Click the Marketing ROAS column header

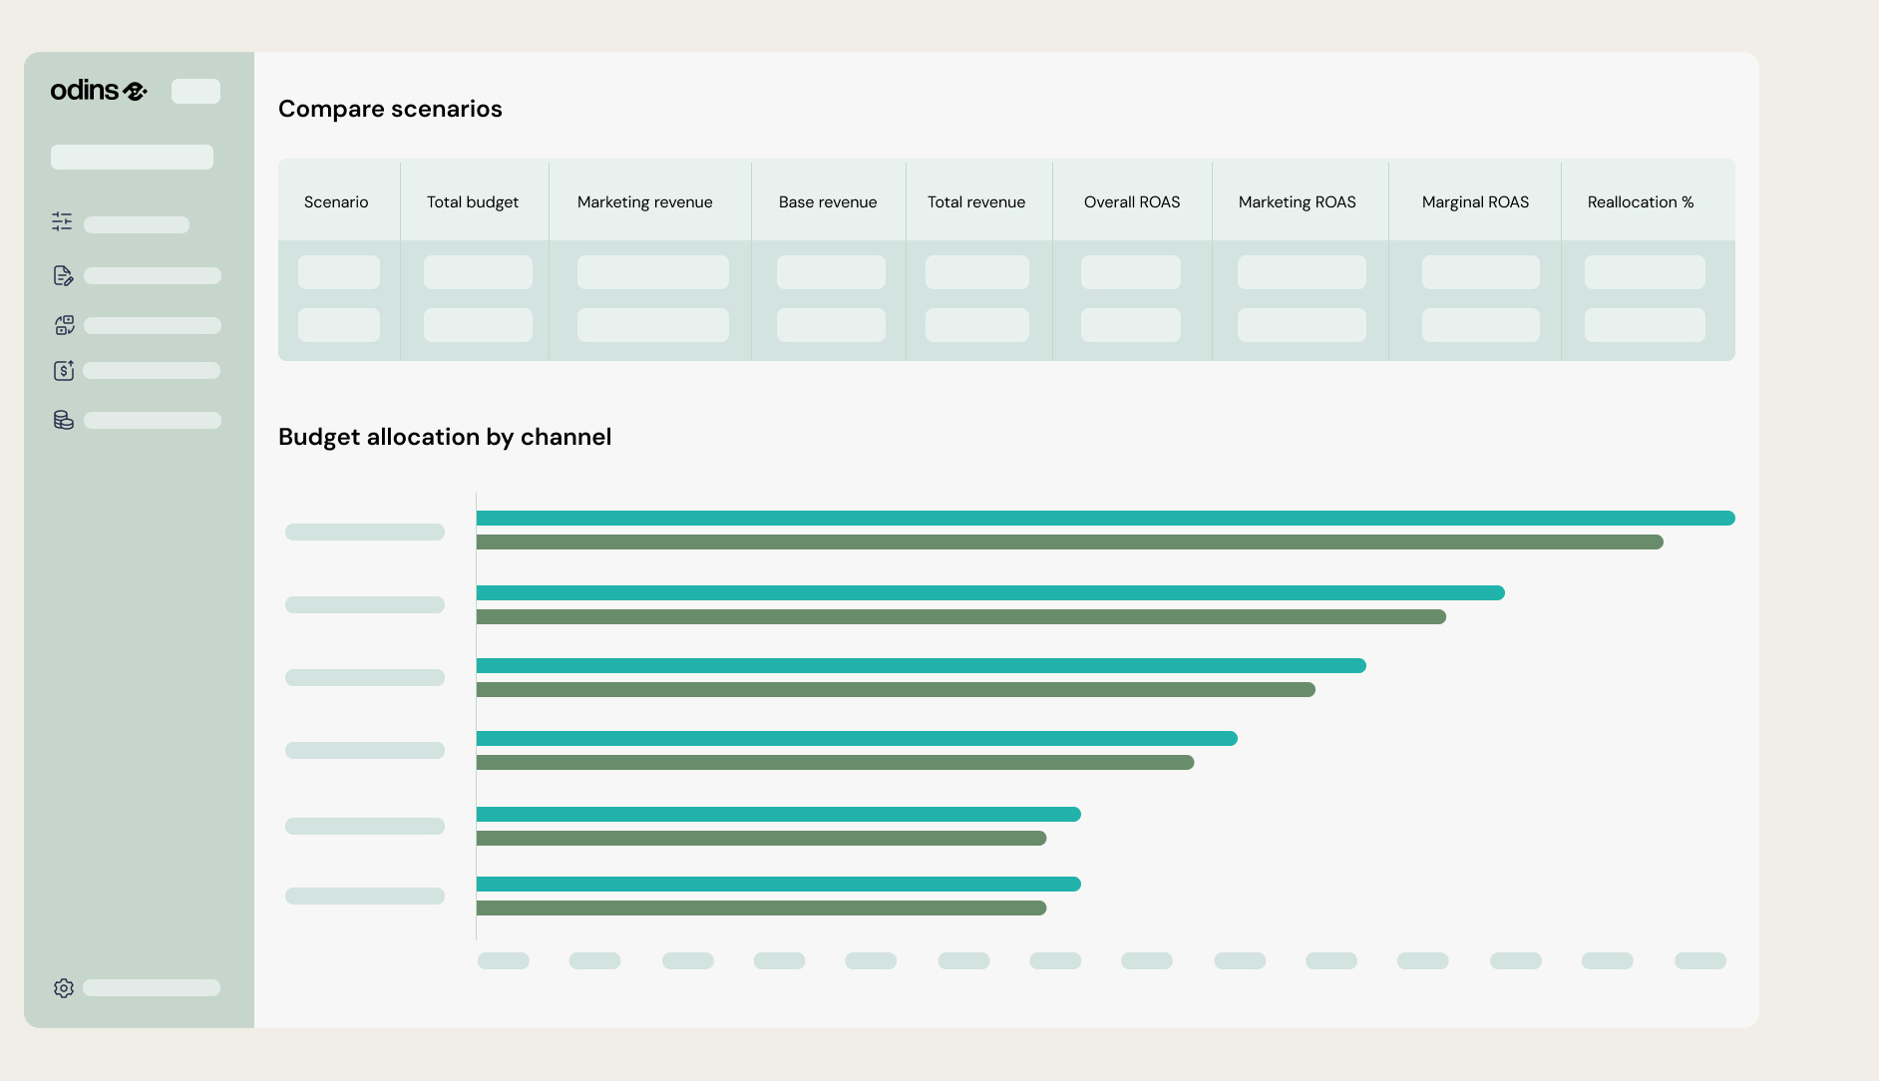pos(1297,201)
